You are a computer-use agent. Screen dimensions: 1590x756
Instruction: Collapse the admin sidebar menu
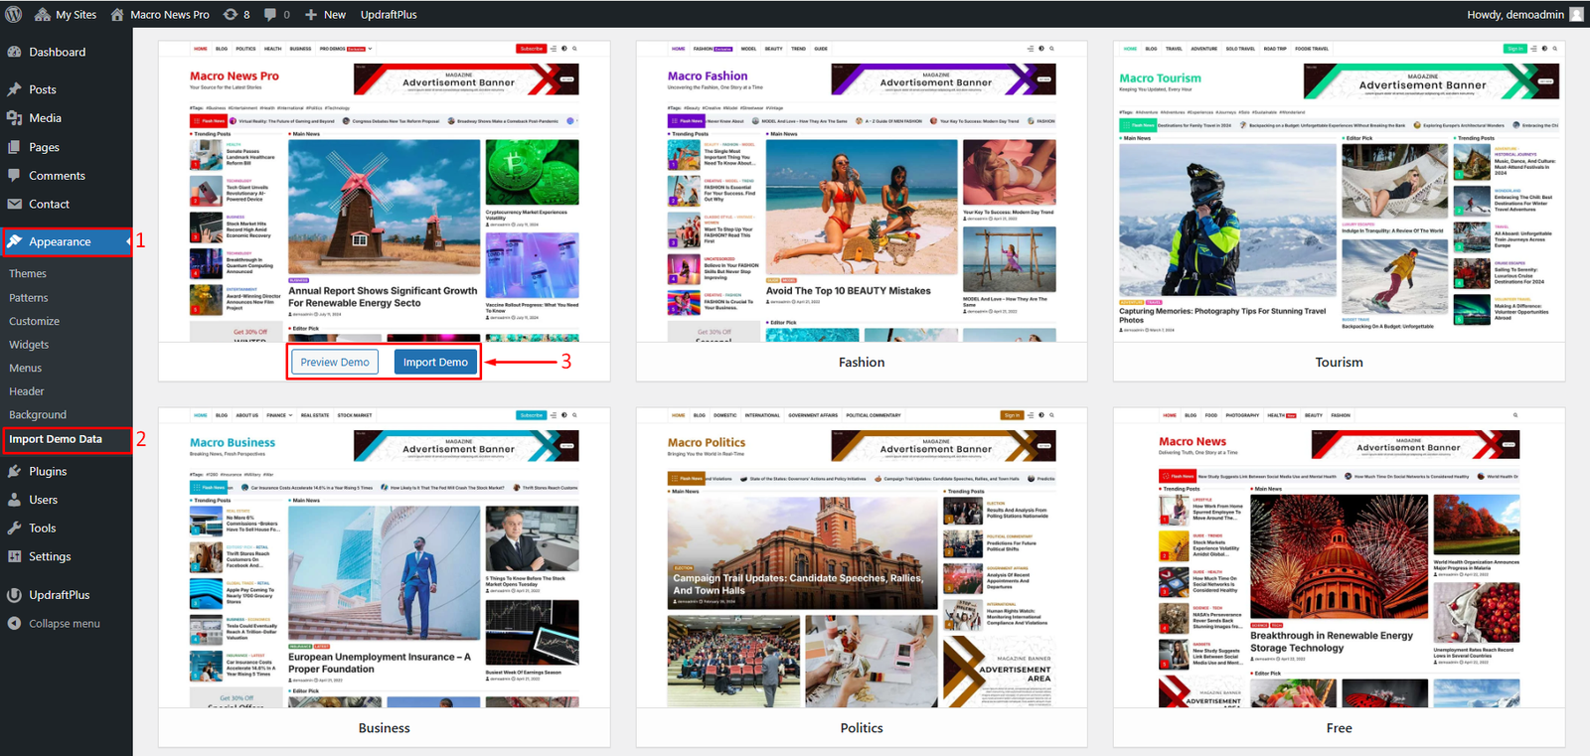point(64,624)
